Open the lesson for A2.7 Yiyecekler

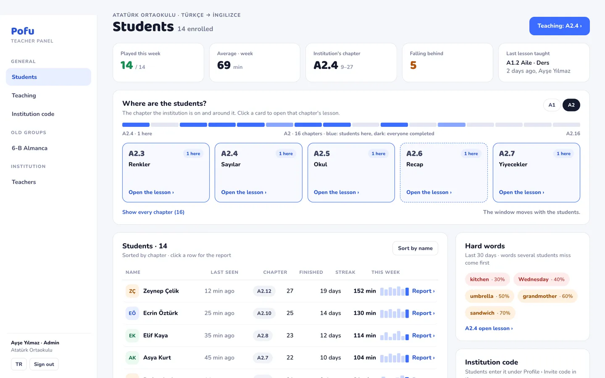click(x=521, y=192)
